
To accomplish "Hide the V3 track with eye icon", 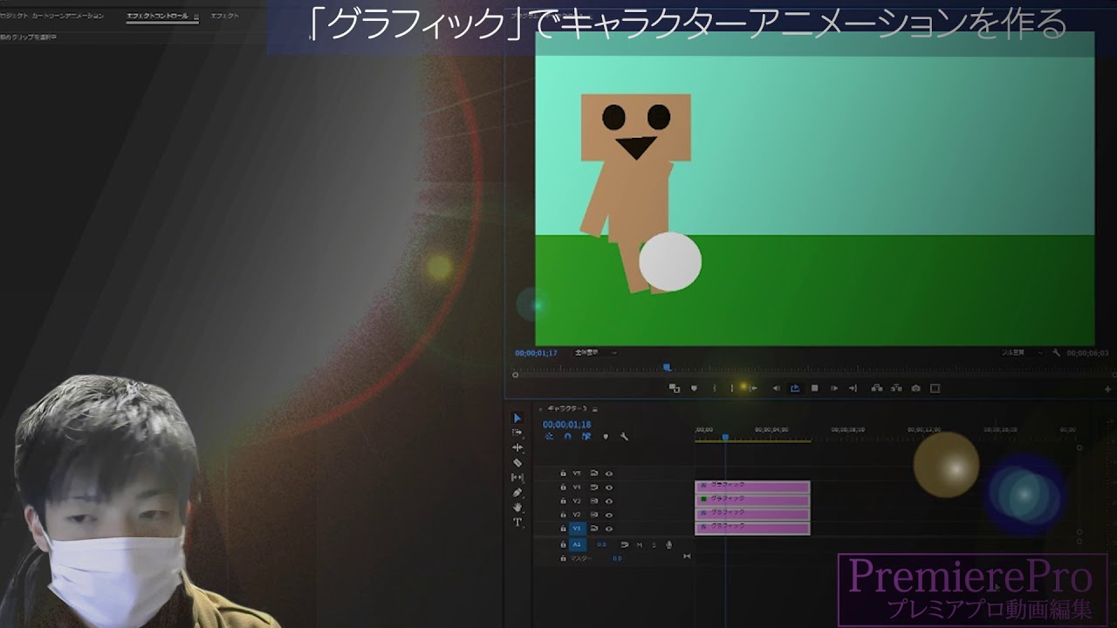I will (x=609, y=502).
